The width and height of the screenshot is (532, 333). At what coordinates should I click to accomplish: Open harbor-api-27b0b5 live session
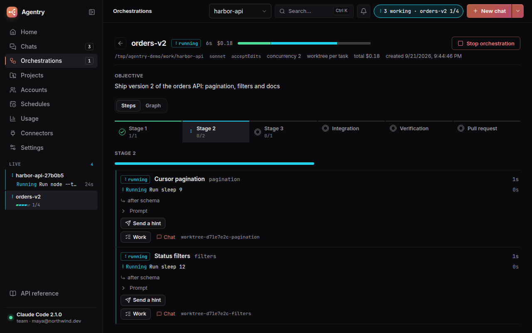tap(52, 180)
